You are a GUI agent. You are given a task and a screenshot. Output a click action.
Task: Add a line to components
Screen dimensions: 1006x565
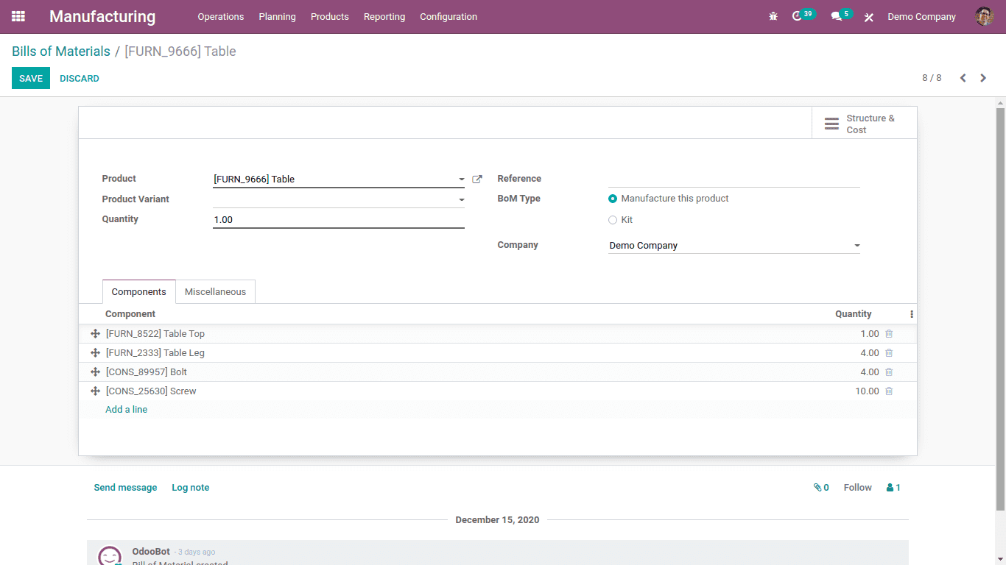click(x=126, y=410)
